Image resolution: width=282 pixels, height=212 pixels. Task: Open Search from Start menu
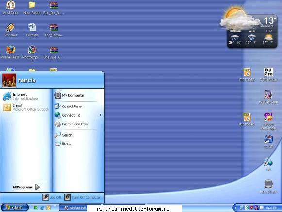(64, 135)
